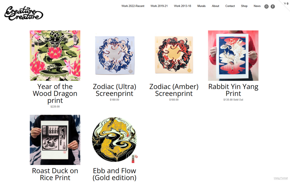Go to Work 2013-18 page
The height and width of the screenshot is (182, 290).
(x=182, y=6)
